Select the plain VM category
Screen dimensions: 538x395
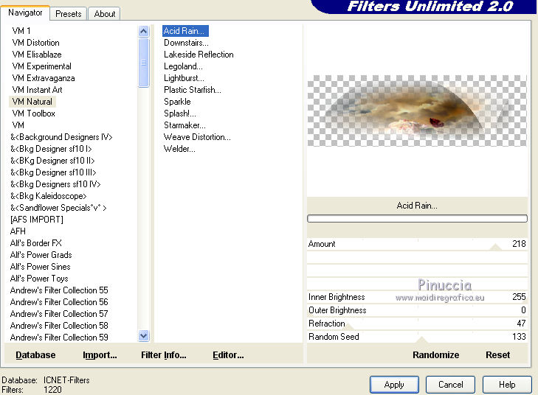click(18, 125)
